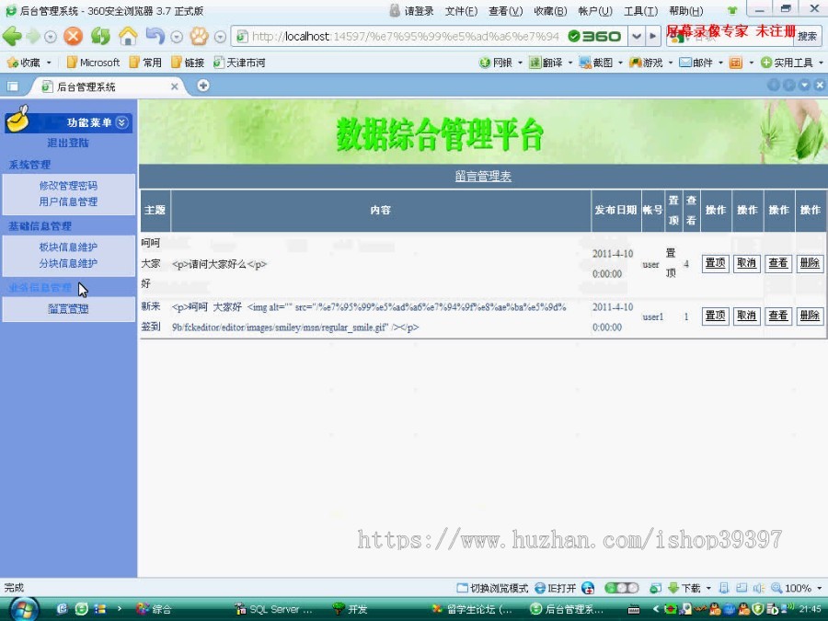Open the 收藏(B) menu
Screen dimensions: 828x621
tap(550, 11)
